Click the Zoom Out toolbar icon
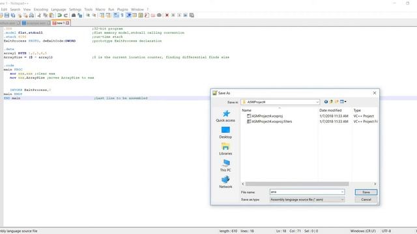The height and width of the screenshot is (234, 417). tap(94, 16)
